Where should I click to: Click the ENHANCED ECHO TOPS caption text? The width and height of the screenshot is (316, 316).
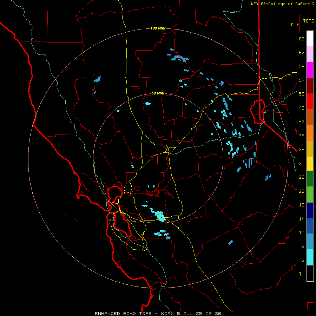(x=123, y=314)
